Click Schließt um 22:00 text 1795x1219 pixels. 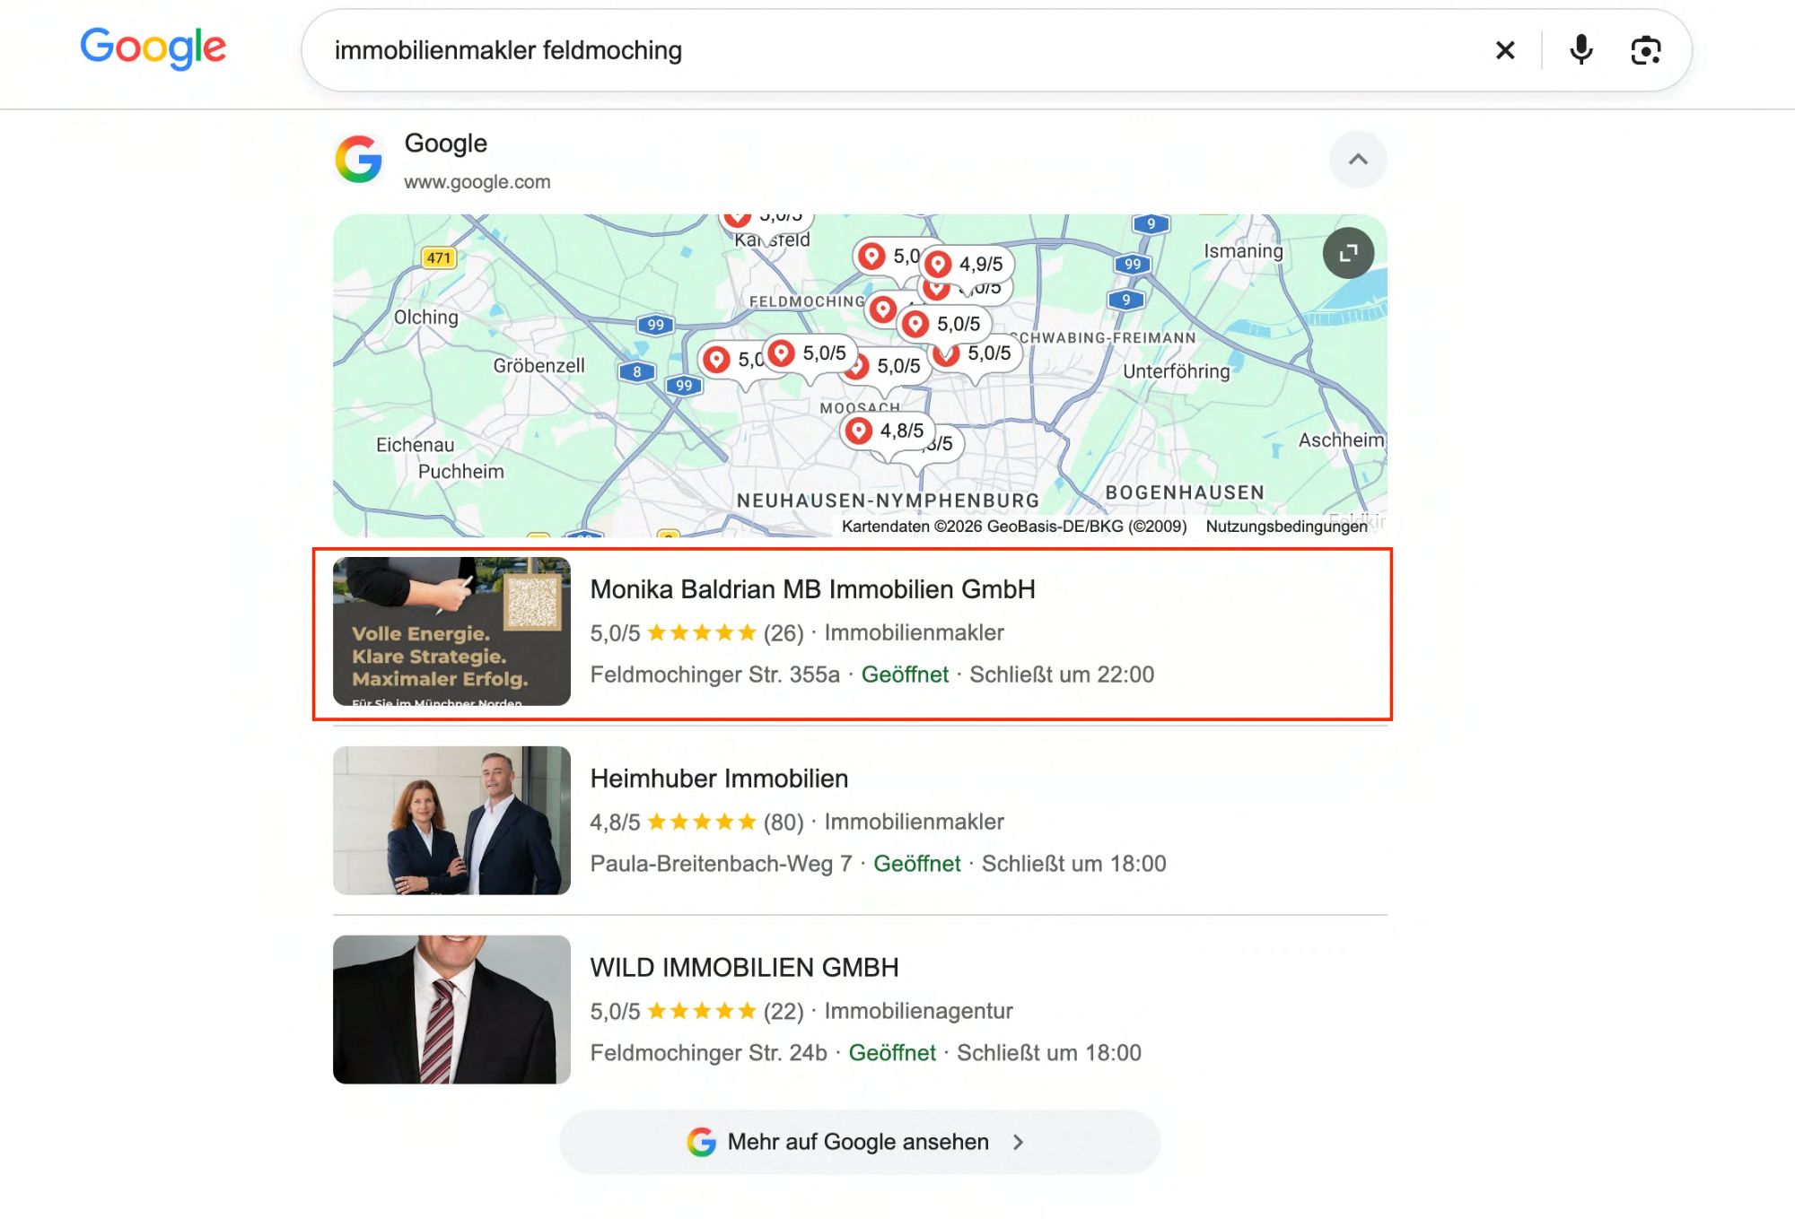coord(1062,675)
